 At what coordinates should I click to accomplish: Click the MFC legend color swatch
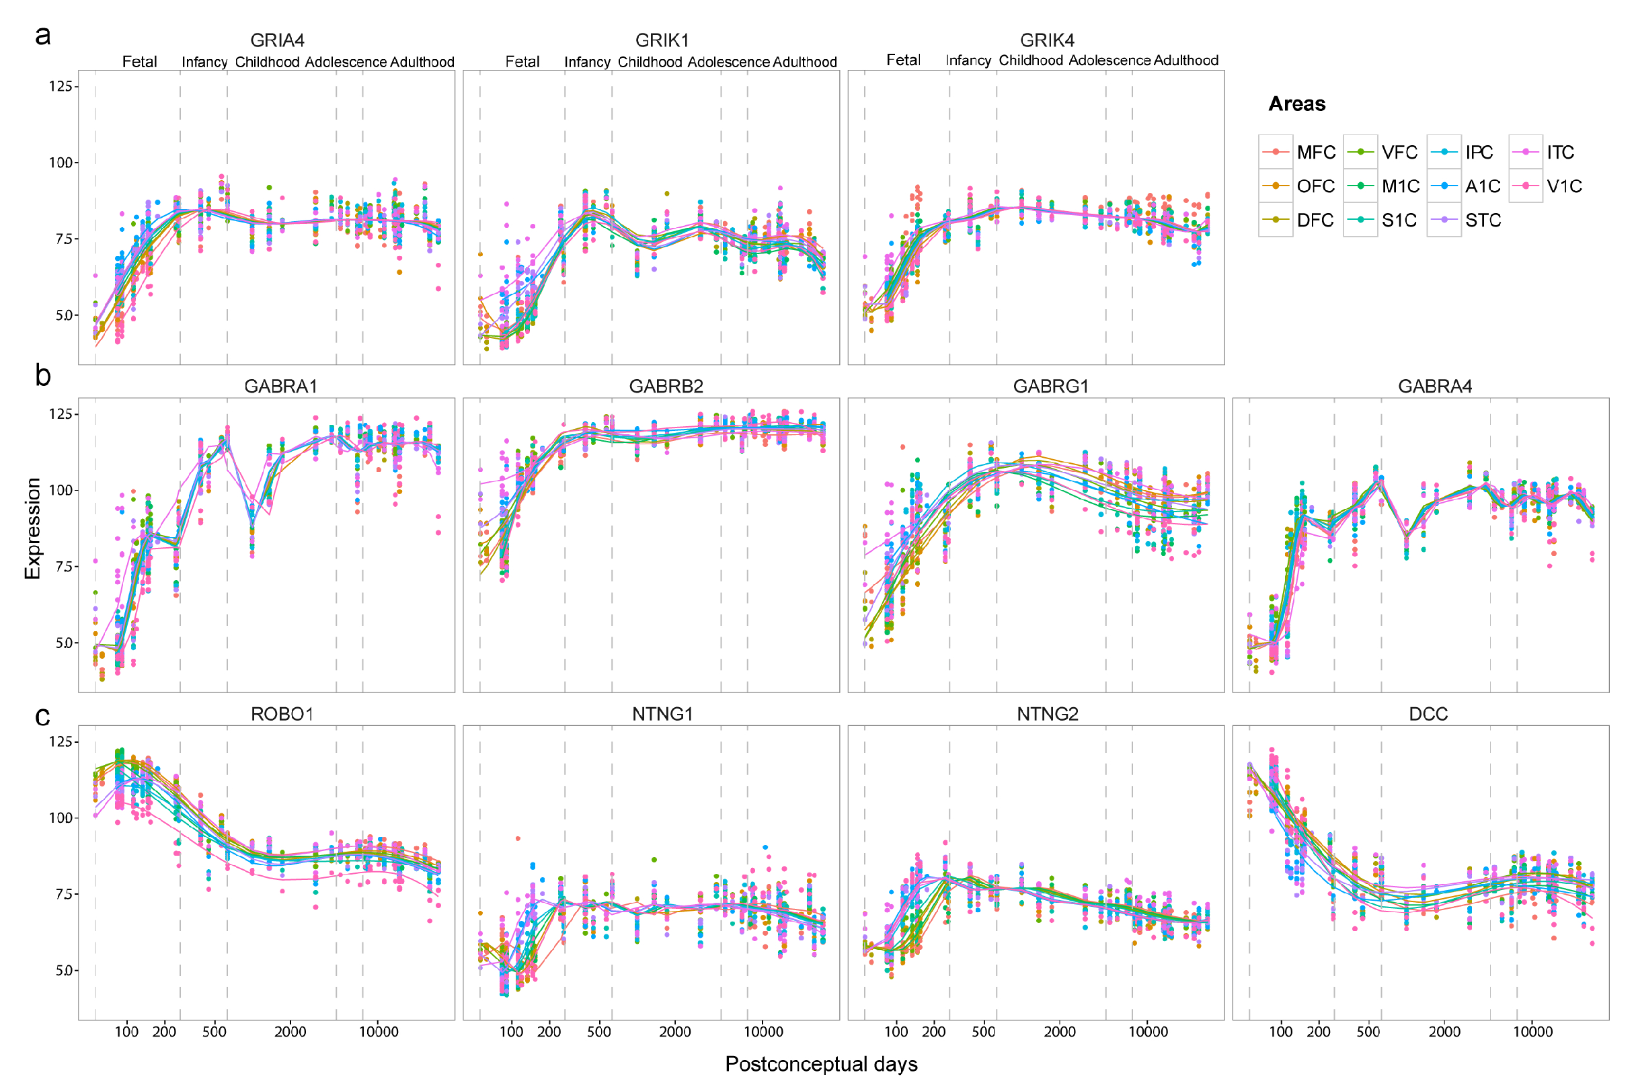click(1276, 153)
